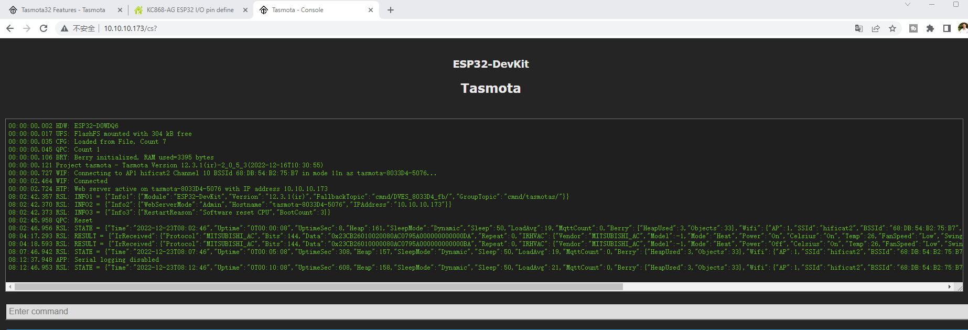Click the console scrollbar's right arrow

tap(949, 287)
